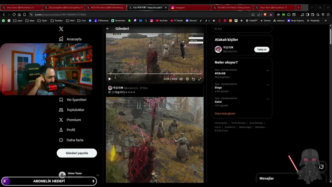Open Discord bookmark

[191, 21]
